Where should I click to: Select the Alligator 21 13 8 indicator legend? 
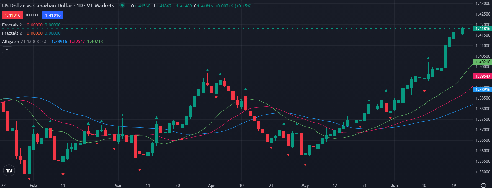click(24, 42)
